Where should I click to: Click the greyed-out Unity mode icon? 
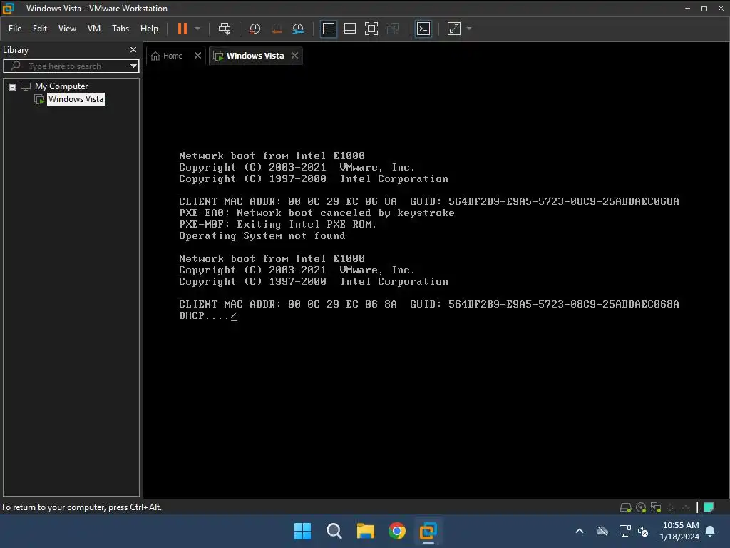pos(393,29)
